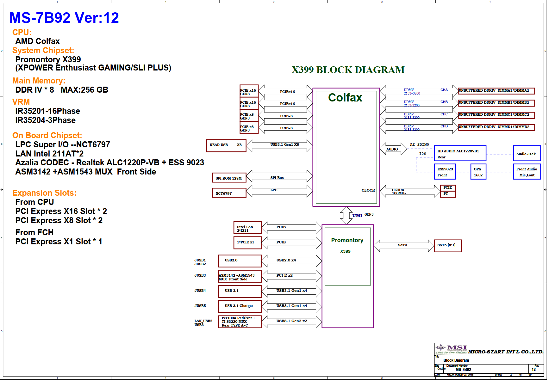Image resolution: width=555 pixels, height=392 pixels.
Task: Click the LPC Super I/O NCT6797 line
Action: (x=63, y=144)
